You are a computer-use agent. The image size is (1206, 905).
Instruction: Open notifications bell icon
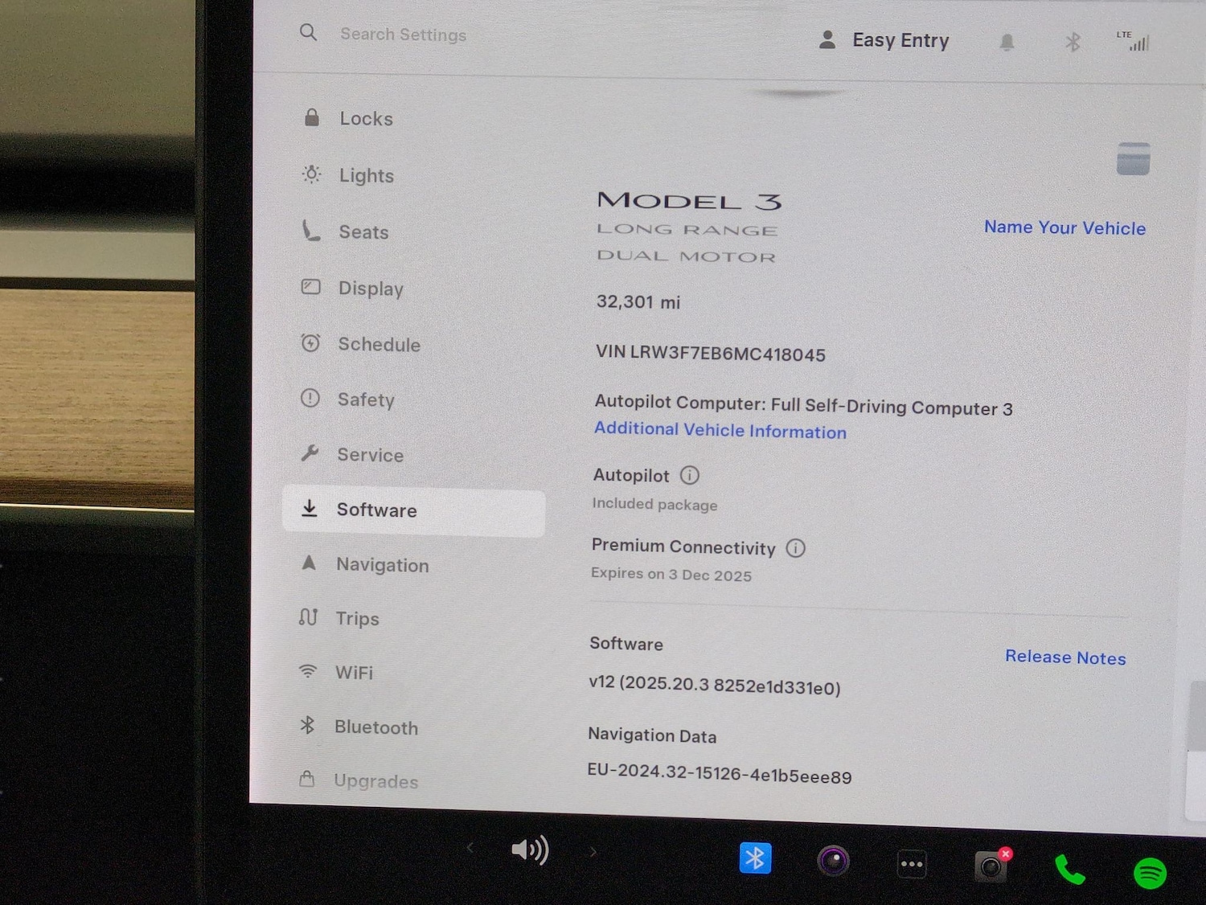(x=1007, y=42)
